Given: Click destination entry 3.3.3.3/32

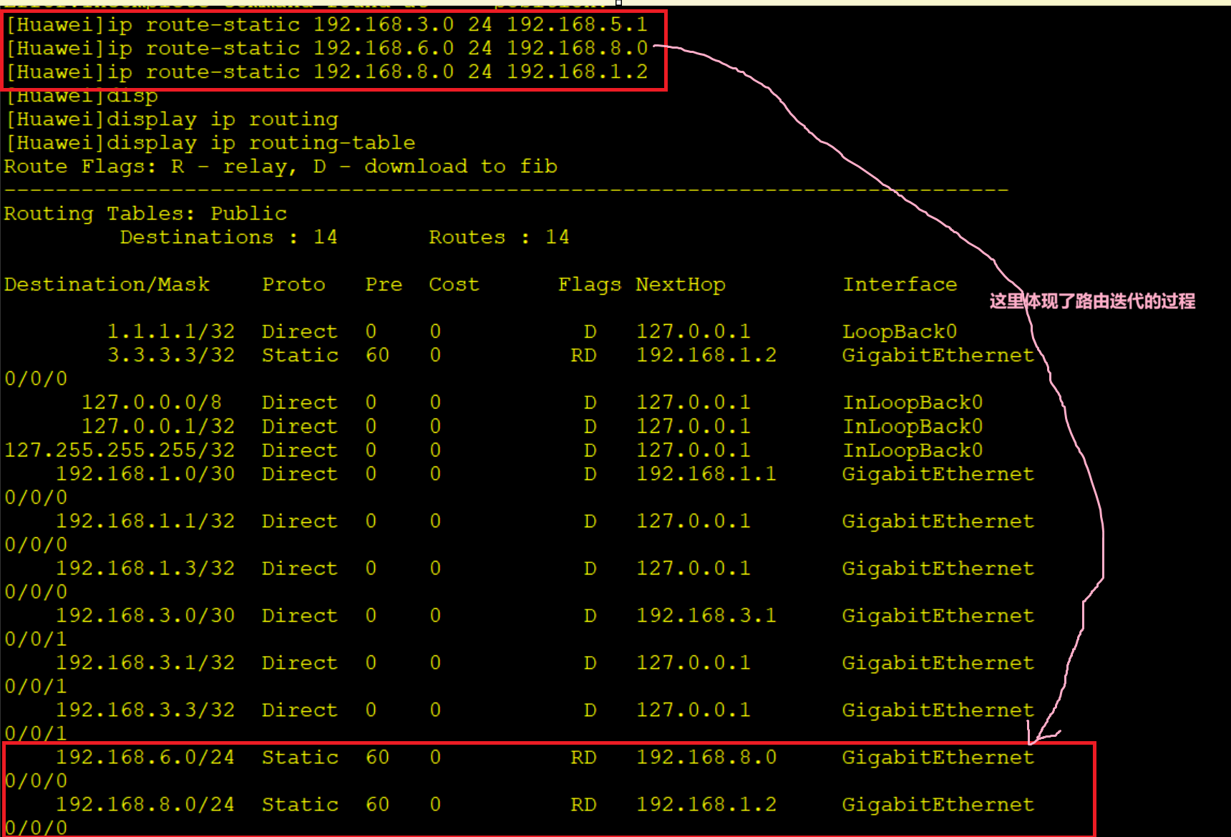Looking at the screenshot, I should pyautogui.click(x=171, y=356).
